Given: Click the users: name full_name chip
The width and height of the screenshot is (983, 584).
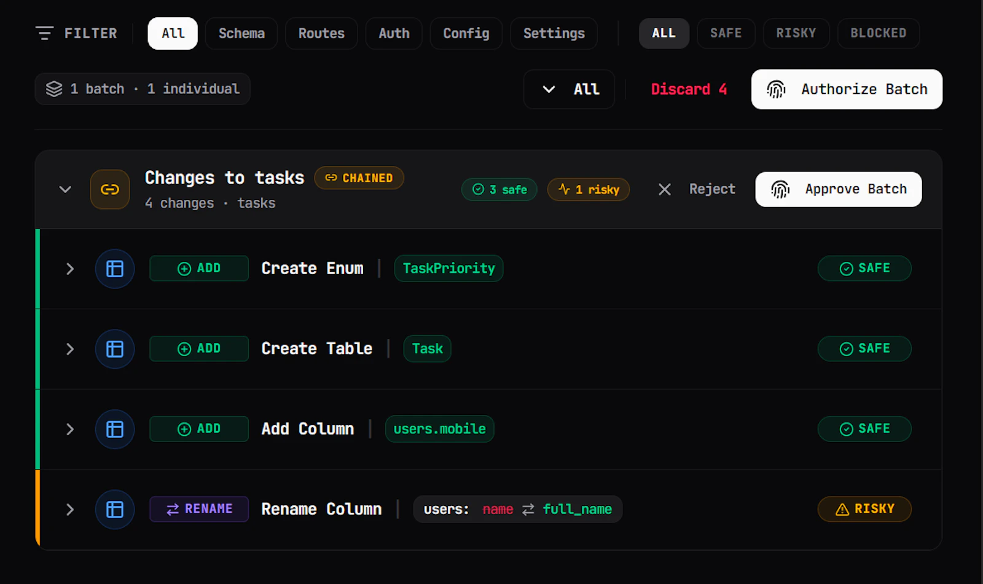Looking at the screenshot, I should tap(518, 510).
